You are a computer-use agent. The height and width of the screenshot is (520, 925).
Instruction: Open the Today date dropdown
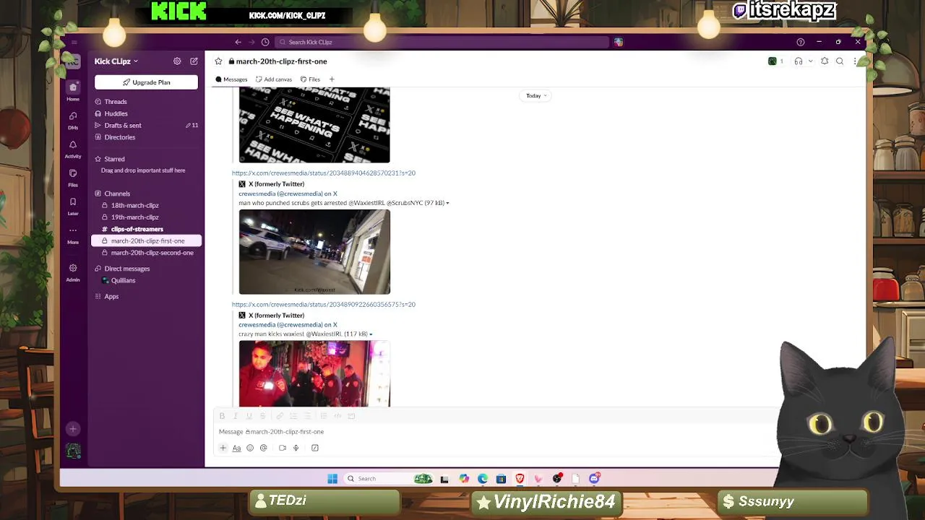click(x=536, y=95)
